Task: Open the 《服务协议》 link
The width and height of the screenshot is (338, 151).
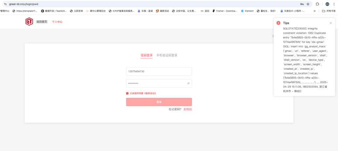Action: [150, 93]
